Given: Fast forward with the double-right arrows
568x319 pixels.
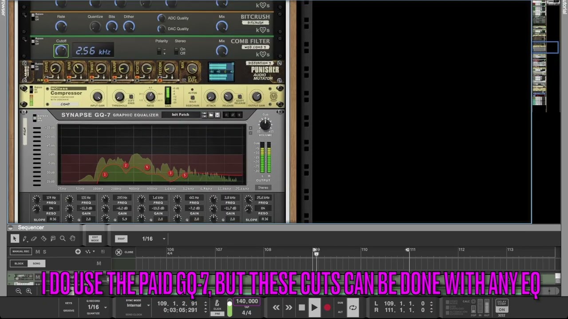Looking at the screenshot, I should (x=289, y=307).
